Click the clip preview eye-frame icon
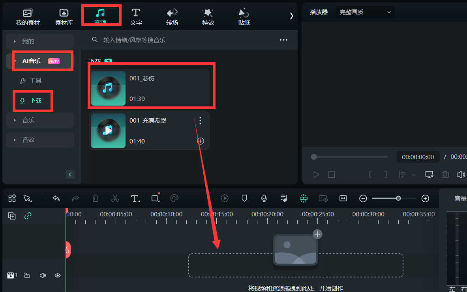 point(323,198)
